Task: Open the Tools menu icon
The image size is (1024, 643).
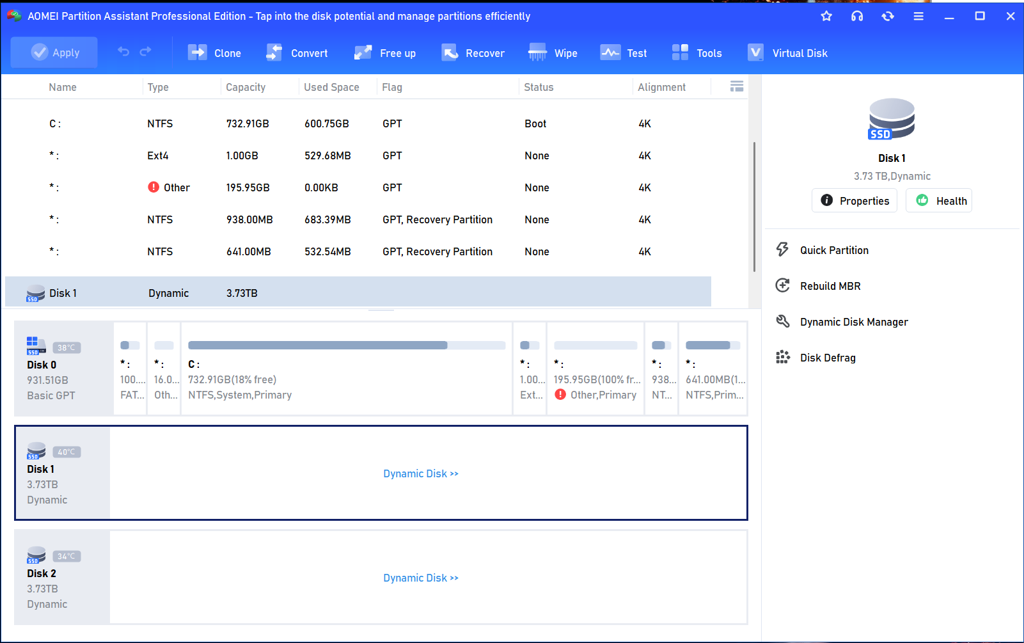Action: tap(680, 53)
